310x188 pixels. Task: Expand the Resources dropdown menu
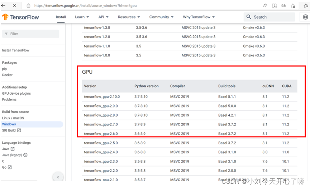tap(129, 17)
